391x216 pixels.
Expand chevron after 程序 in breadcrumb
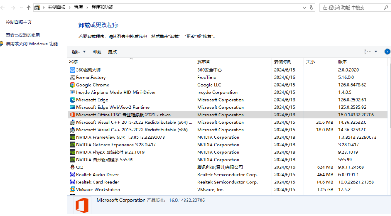[87, 8]
